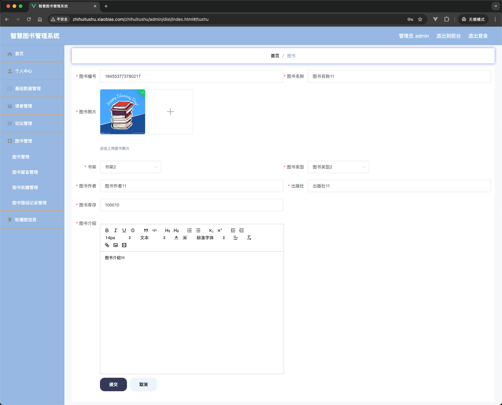The width and height of the screenshot is (502, 405).
Task: Click 取消 cancel button
Action: click(x=144, y=384)
